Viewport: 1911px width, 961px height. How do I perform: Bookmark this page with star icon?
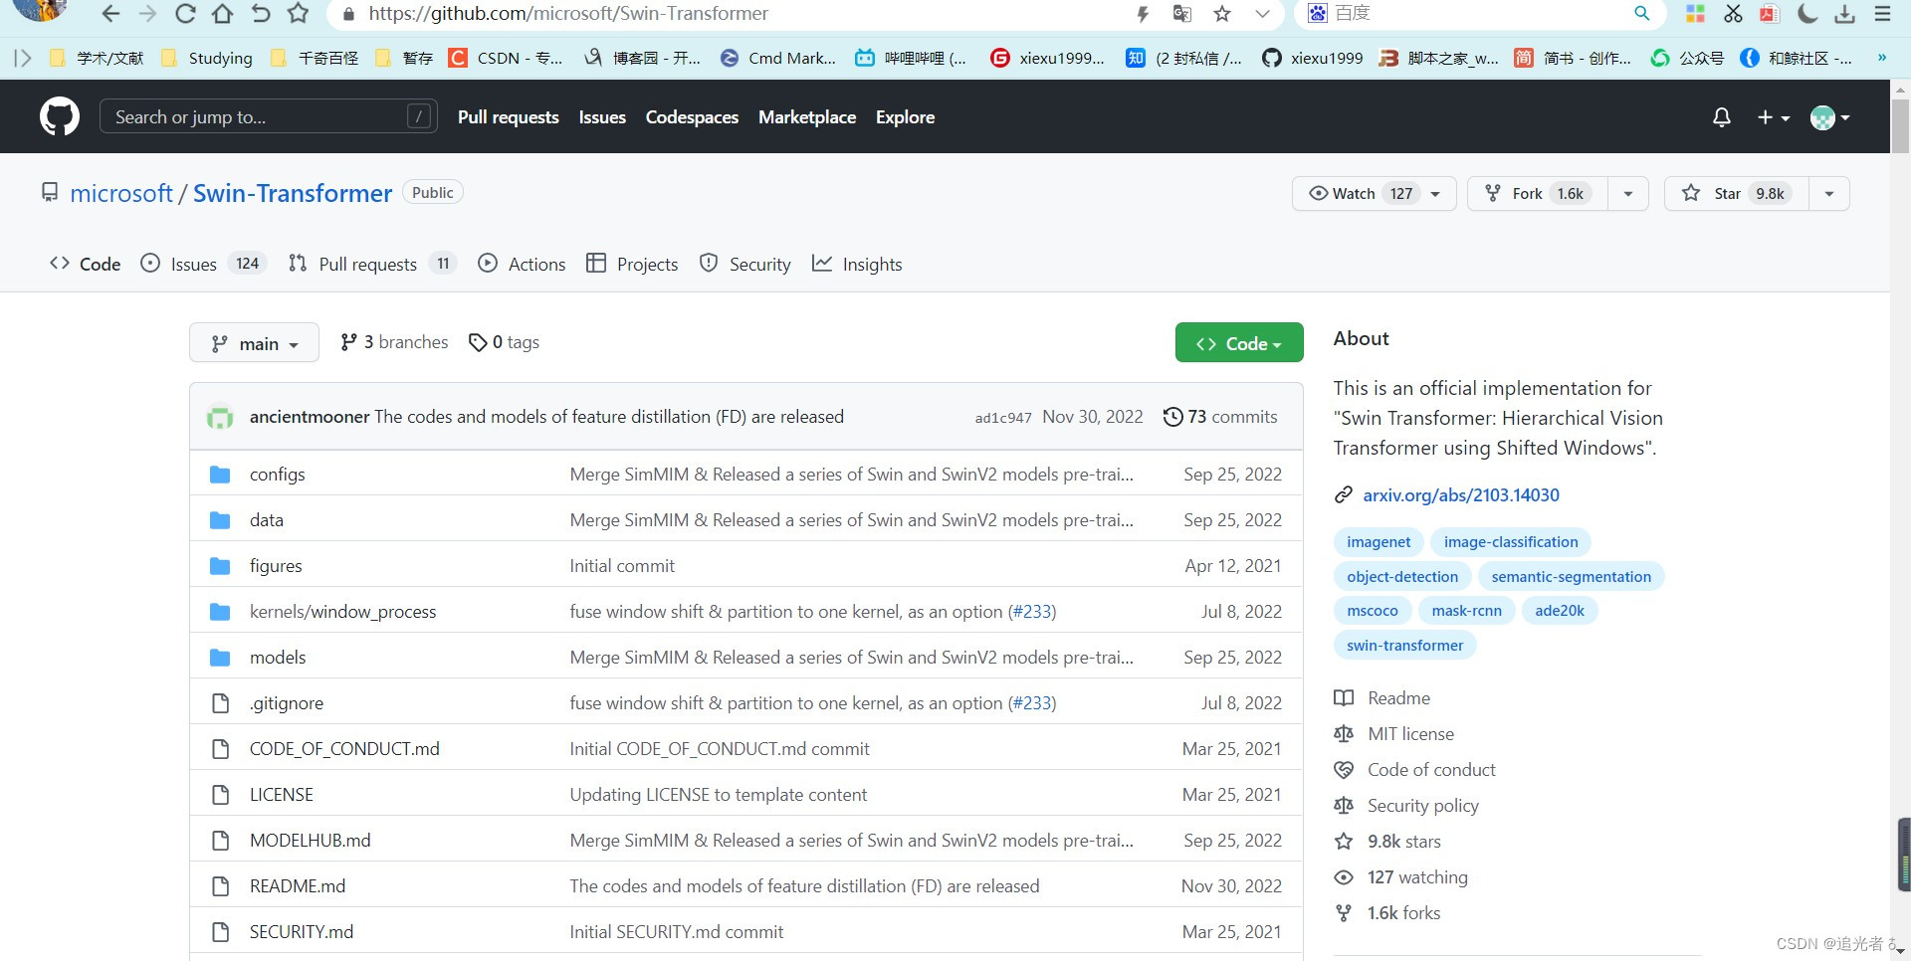[x=298, y=14]
